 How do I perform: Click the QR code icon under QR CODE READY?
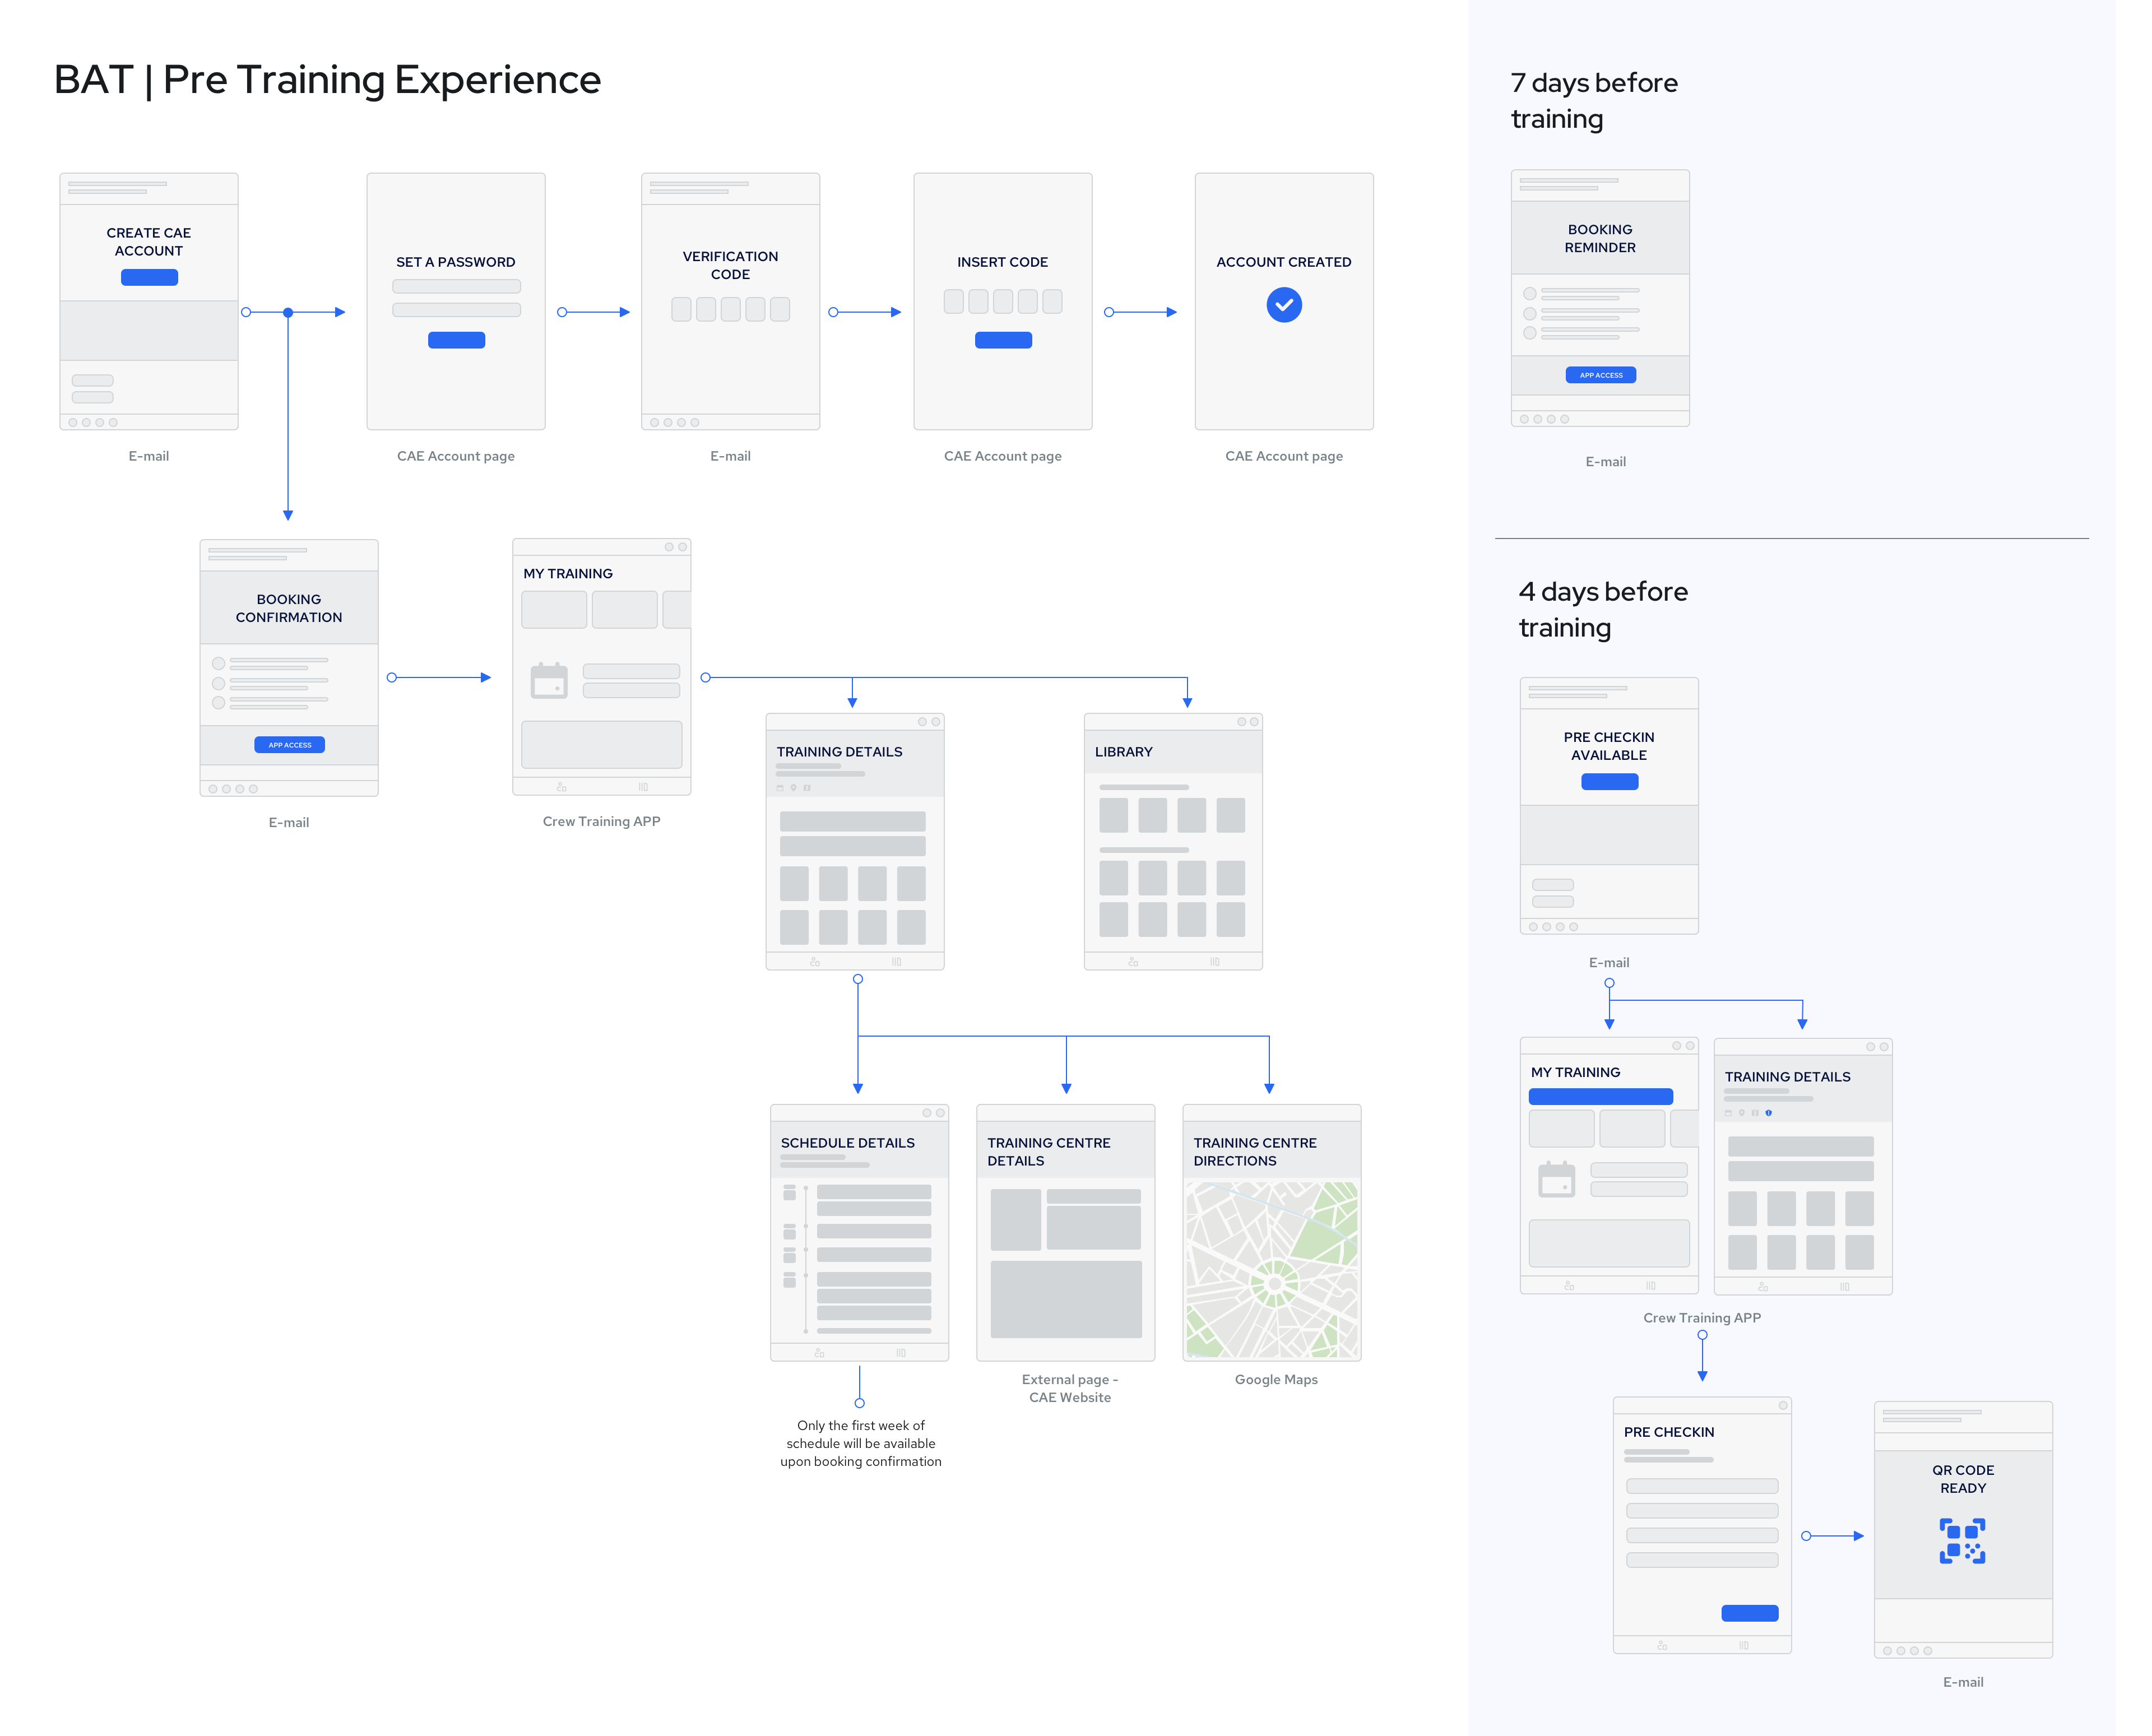pyautogui.click(x=1962, y=1540)
